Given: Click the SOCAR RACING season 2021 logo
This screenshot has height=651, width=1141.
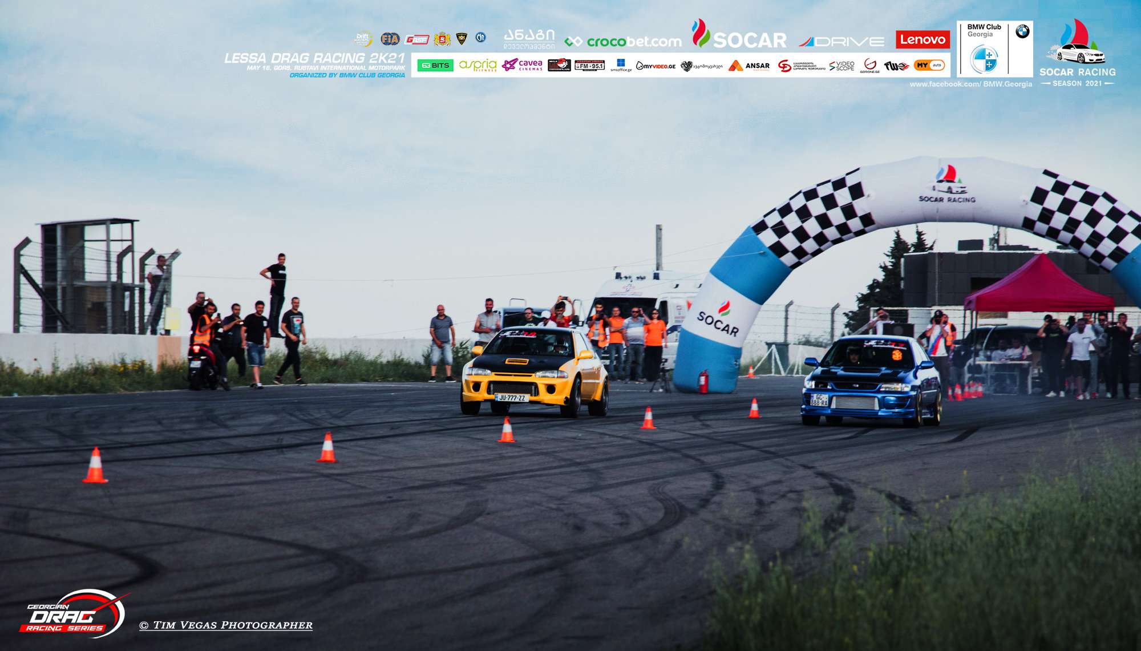Looking at the screenshot, I should (x=1077, y=52).
